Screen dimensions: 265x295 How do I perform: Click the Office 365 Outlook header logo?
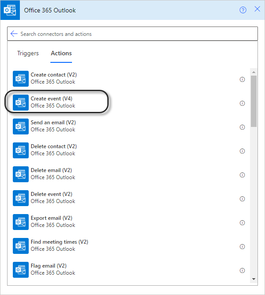click(10, 10)
